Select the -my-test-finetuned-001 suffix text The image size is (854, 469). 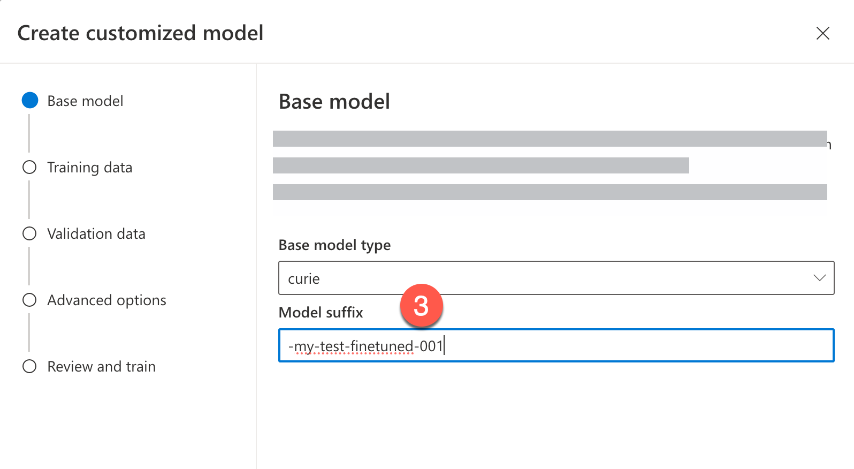(x=367, y=346)
